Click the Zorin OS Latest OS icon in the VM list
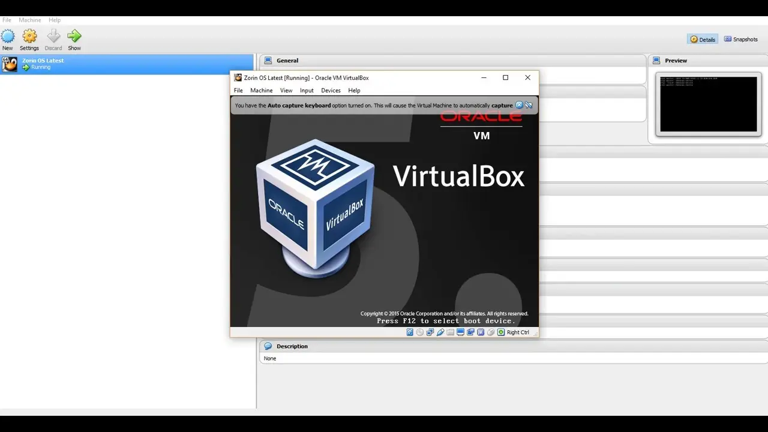This screenshot has width=768, height=432. (10, 64)
